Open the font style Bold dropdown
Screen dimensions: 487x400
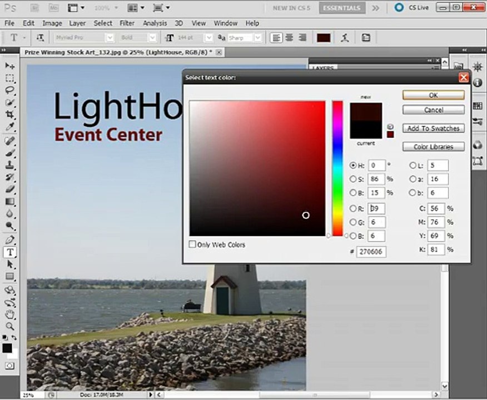[x=152, y=38]
